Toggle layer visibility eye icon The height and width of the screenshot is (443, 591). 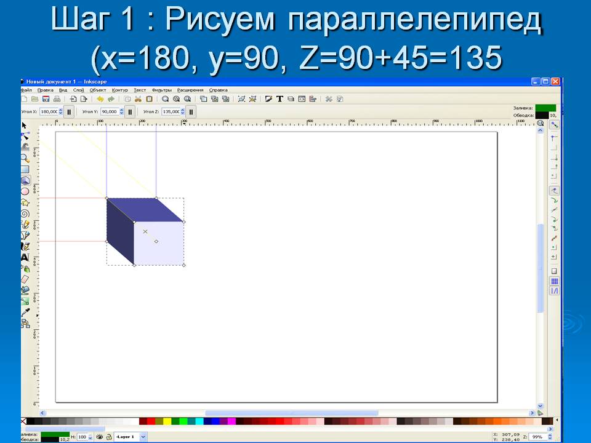click(x=99, y=436)
